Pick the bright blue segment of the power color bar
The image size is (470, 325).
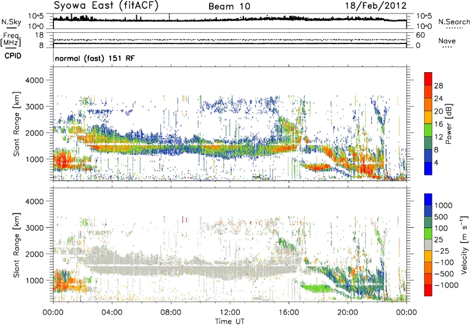(428, 168)
